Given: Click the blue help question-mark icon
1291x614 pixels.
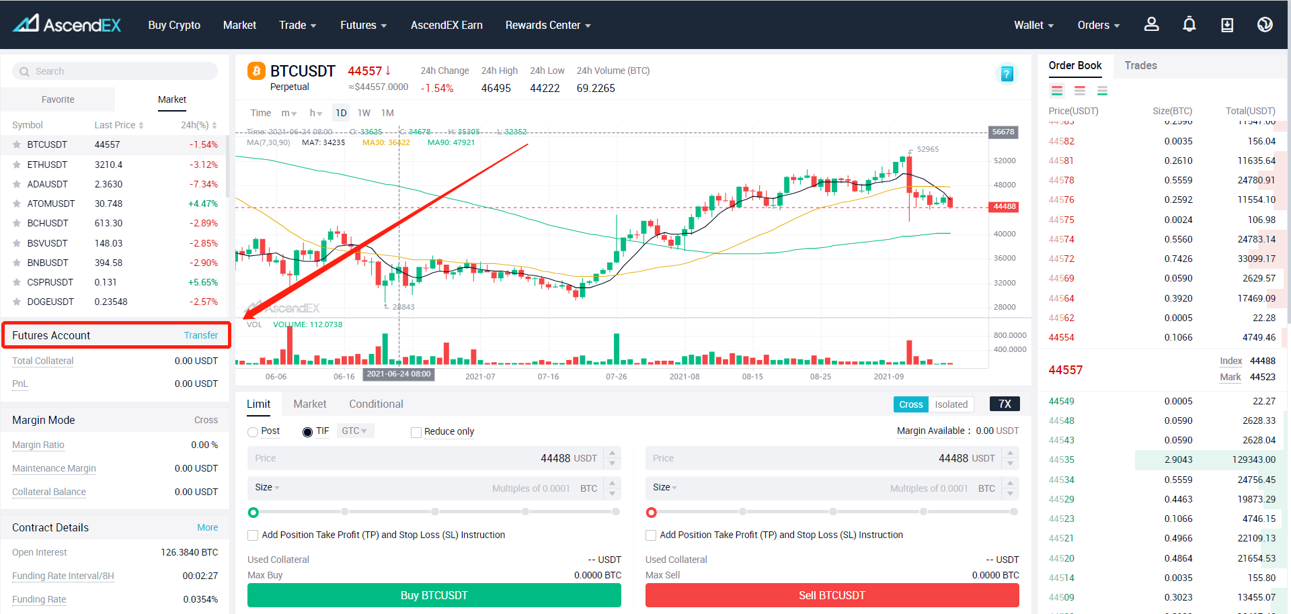Looking at the screenshot, I should pyautogui.click(x=1007, y=74).
